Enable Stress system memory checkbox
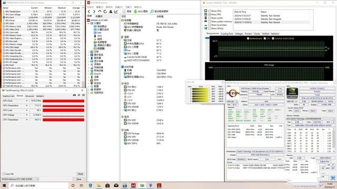 tap(210, 21)
